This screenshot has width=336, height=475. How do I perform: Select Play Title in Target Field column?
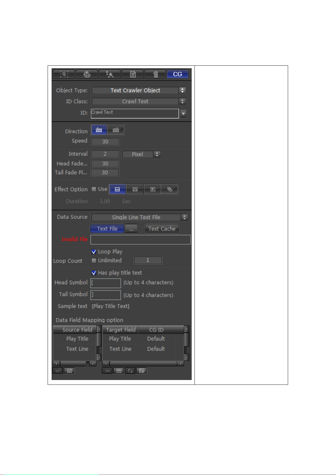click(x=120, y=339)
